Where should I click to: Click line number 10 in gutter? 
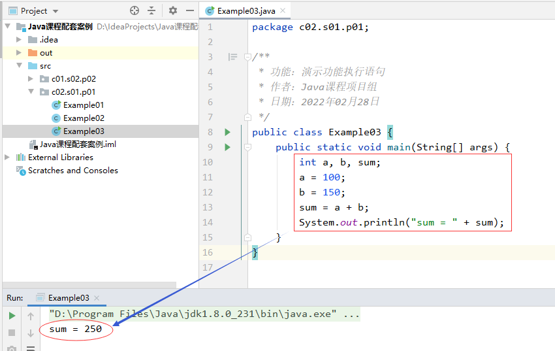[208, 162]
